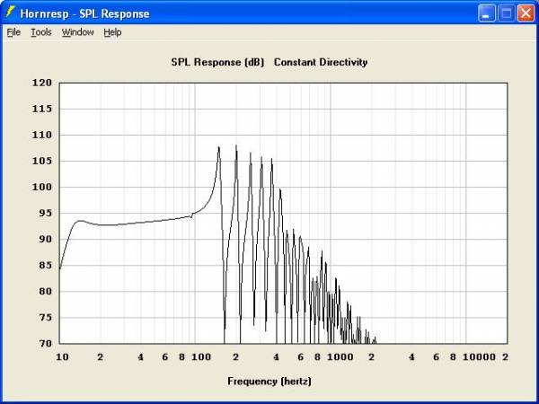Click the 80 dB axis value

45,291
